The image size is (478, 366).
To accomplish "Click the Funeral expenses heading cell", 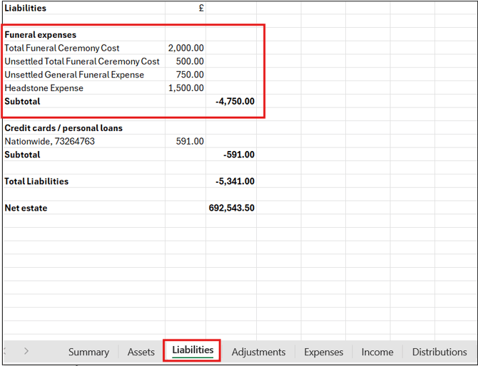I will pyautogui.click(x=84, y=35).
